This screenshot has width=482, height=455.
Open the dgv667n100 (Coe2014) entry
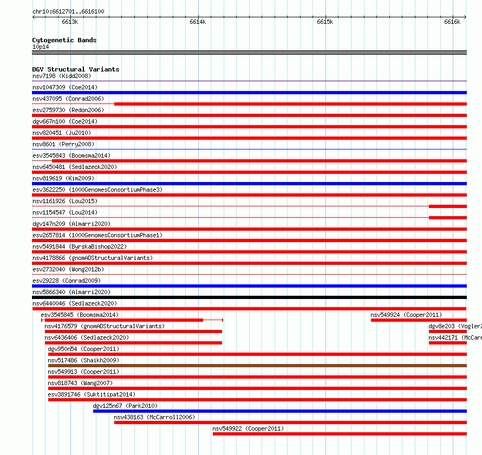tap(65, 121)
